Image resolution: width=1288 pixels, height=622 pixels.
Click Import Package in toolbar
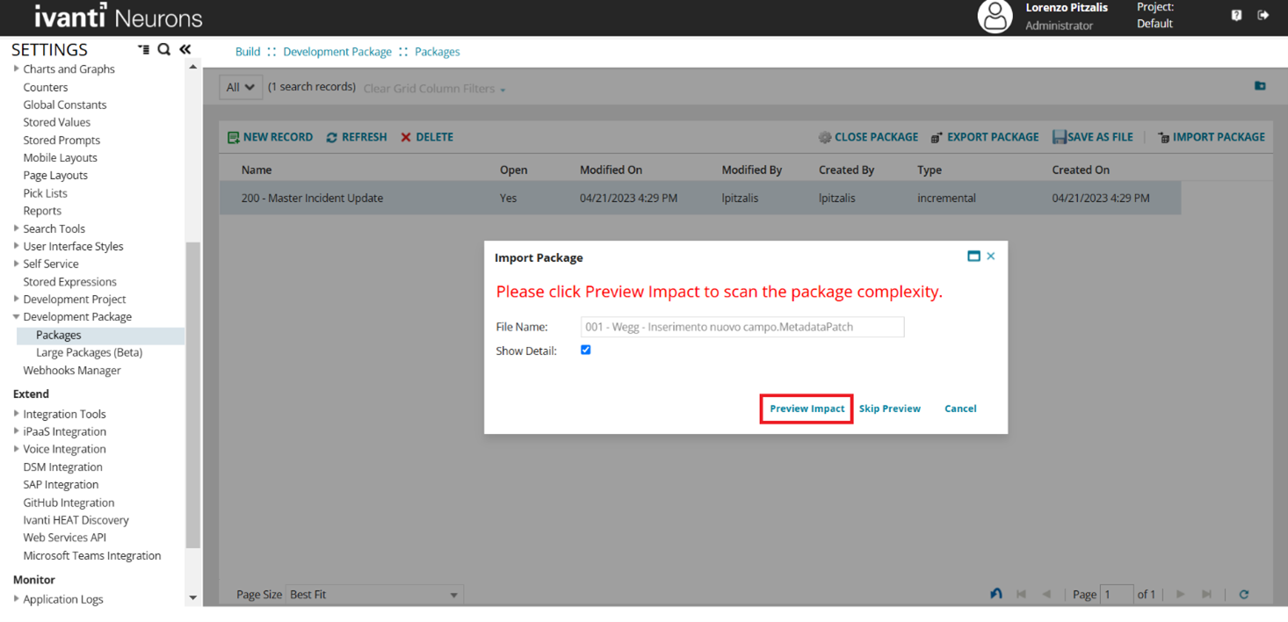pos(1212,137)
